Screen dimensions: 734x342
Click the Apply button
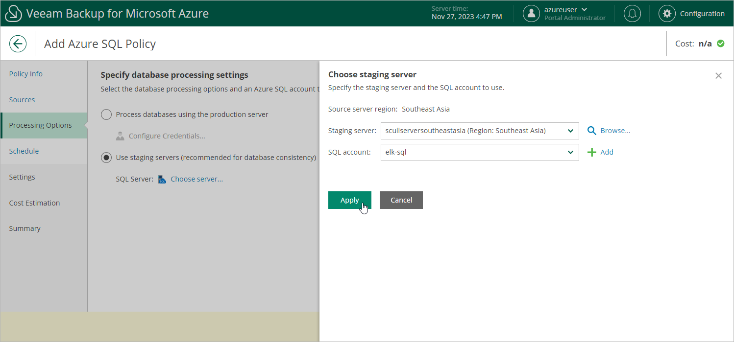pyautogui.click(x=350, y=200)
